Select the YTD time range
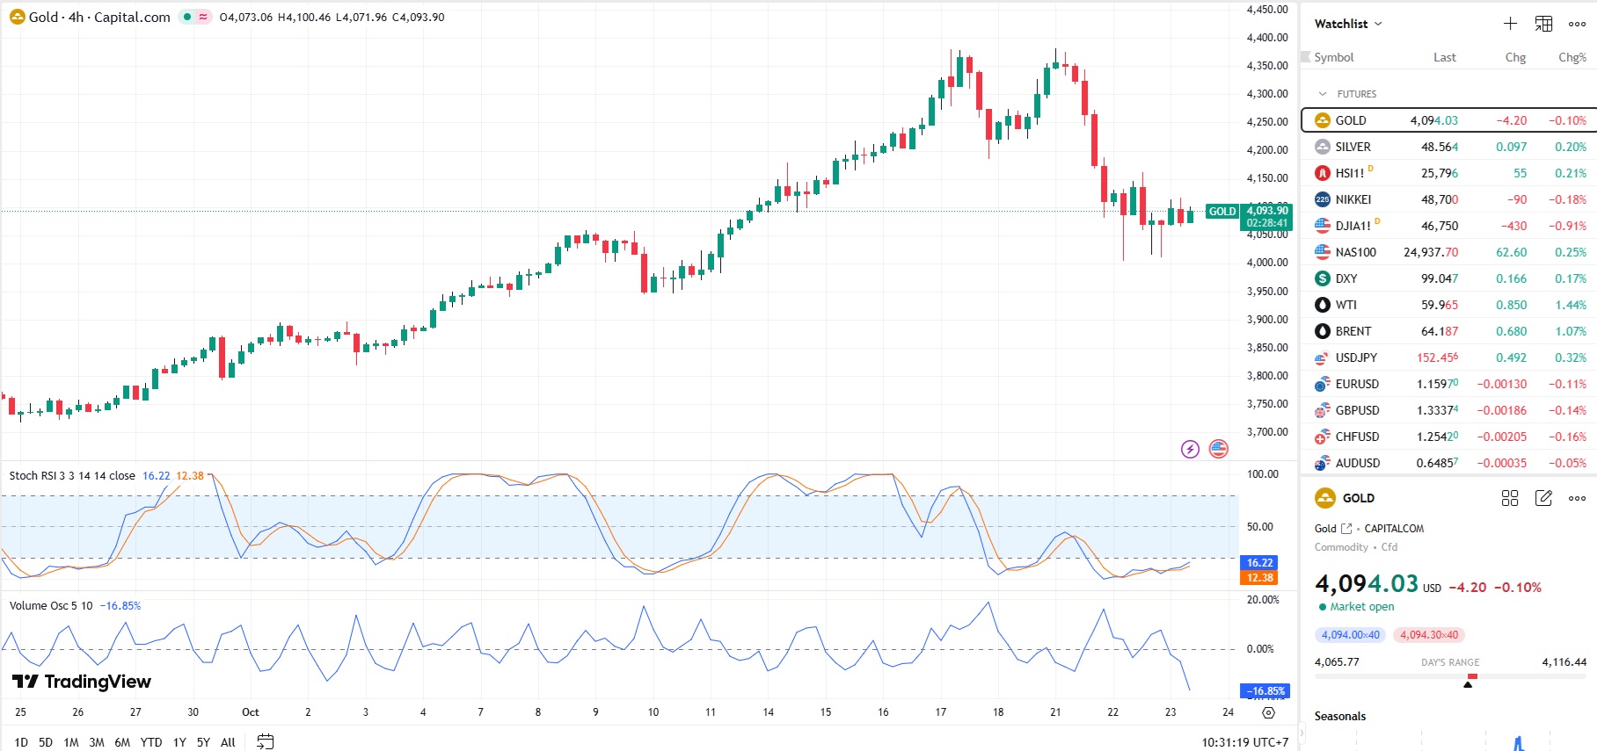The height and width of the screenshot is (751, 1597). (151, 742)
